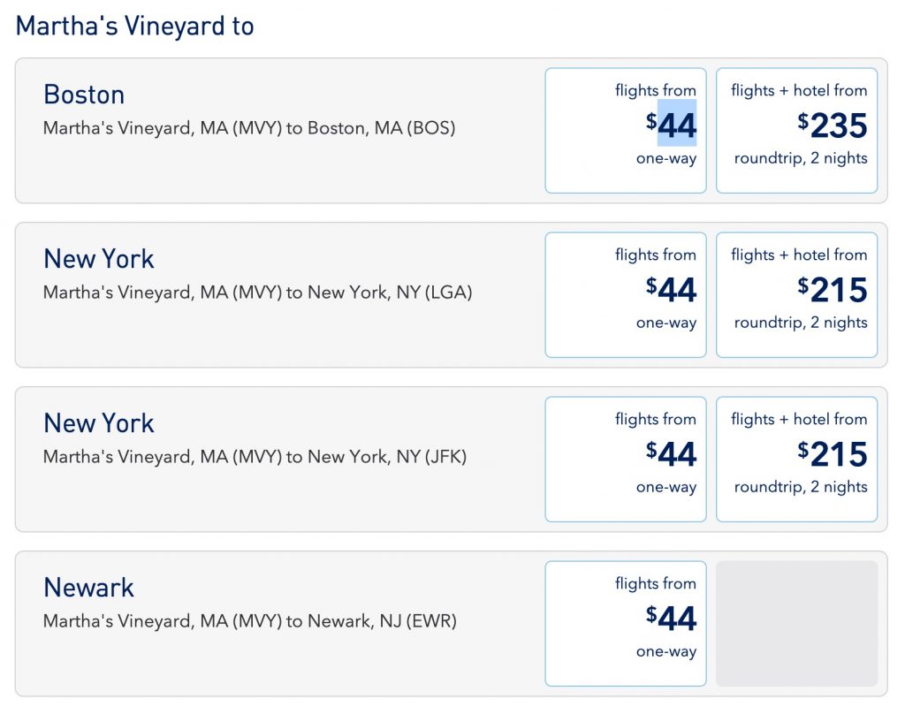Select route text ending in Newark, NJ (EWR)

(249, 621)
